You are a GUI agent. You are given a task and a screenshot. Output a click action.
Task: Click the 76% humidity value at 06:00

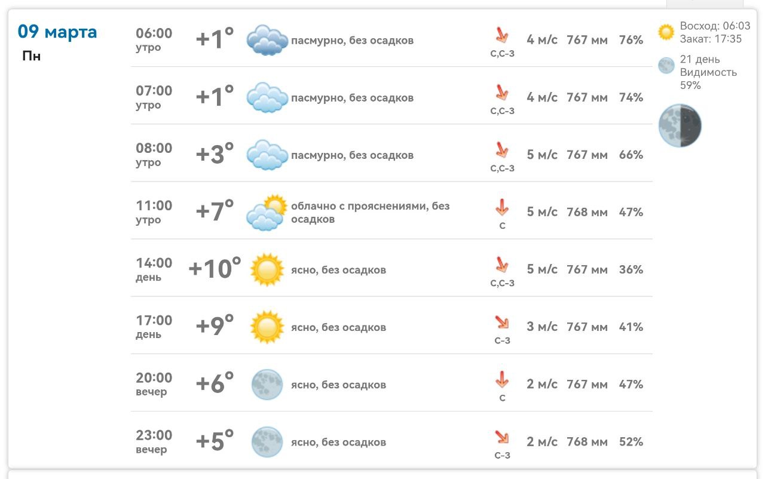(631, 40)
